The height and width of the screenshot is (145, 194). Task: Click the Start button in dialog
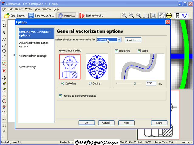coord(159,123)
